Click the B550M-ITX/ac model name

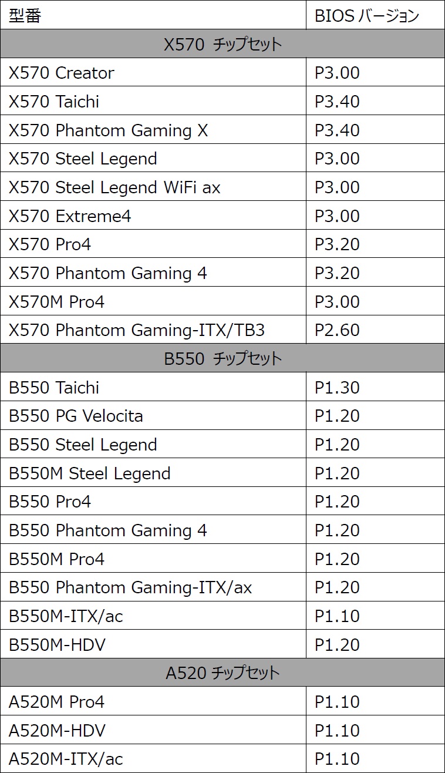(66, 616)
